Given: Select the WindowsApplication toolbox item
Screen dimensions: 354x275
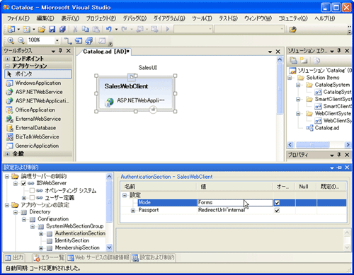Looking at the screenshot, I should coord(38,83).
